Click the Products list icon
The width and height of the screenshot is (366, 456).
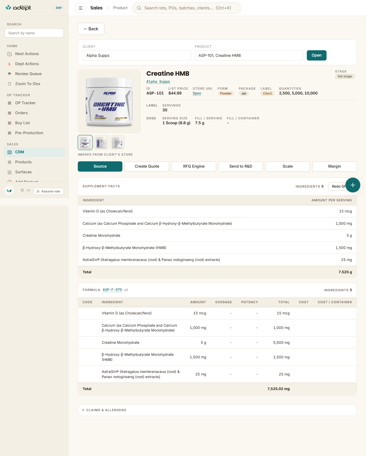tap(9, 162)
